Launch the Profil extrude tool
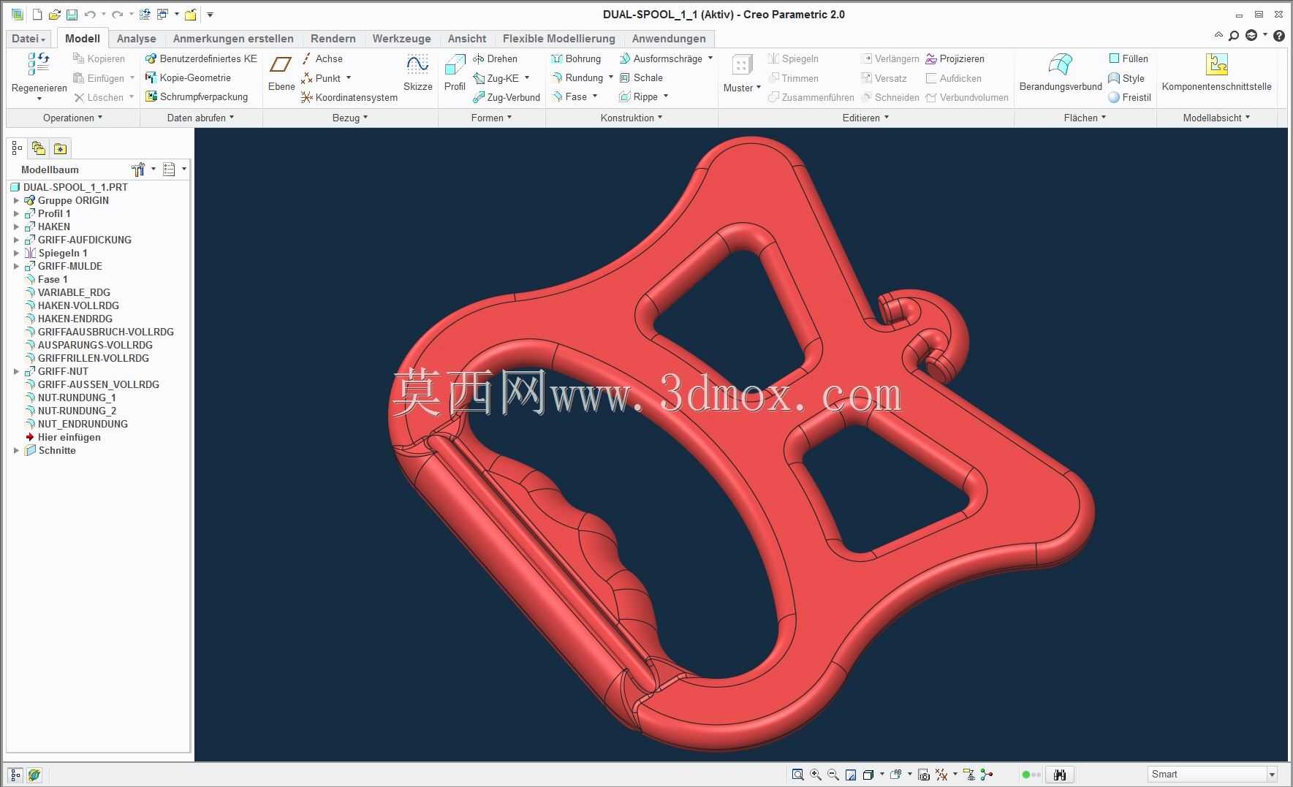 point(455,73)
